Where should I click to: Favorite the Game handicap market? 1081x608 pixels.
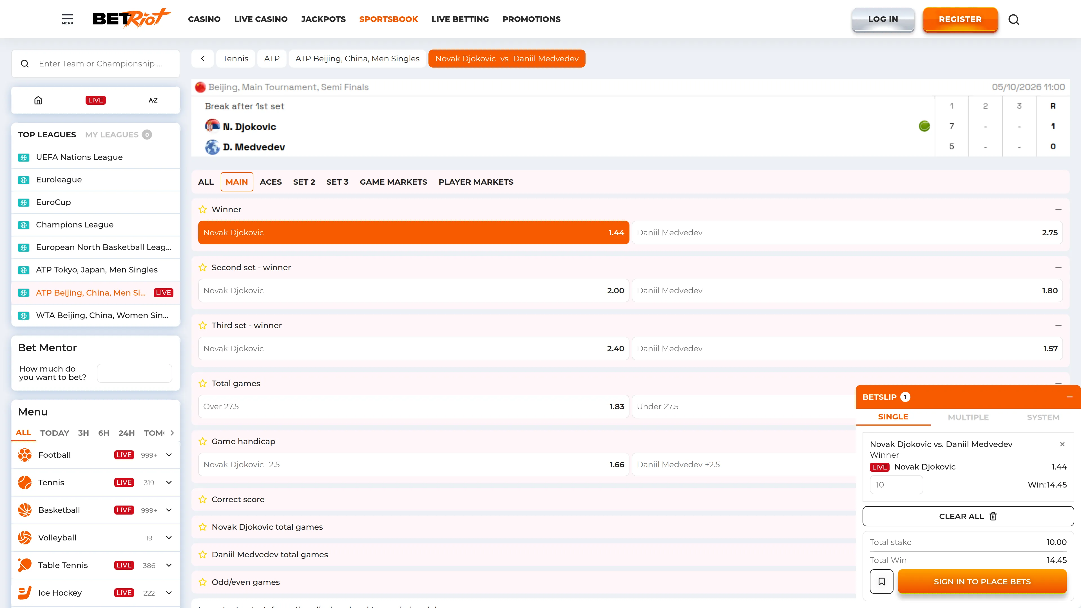[x=203, y=441]
